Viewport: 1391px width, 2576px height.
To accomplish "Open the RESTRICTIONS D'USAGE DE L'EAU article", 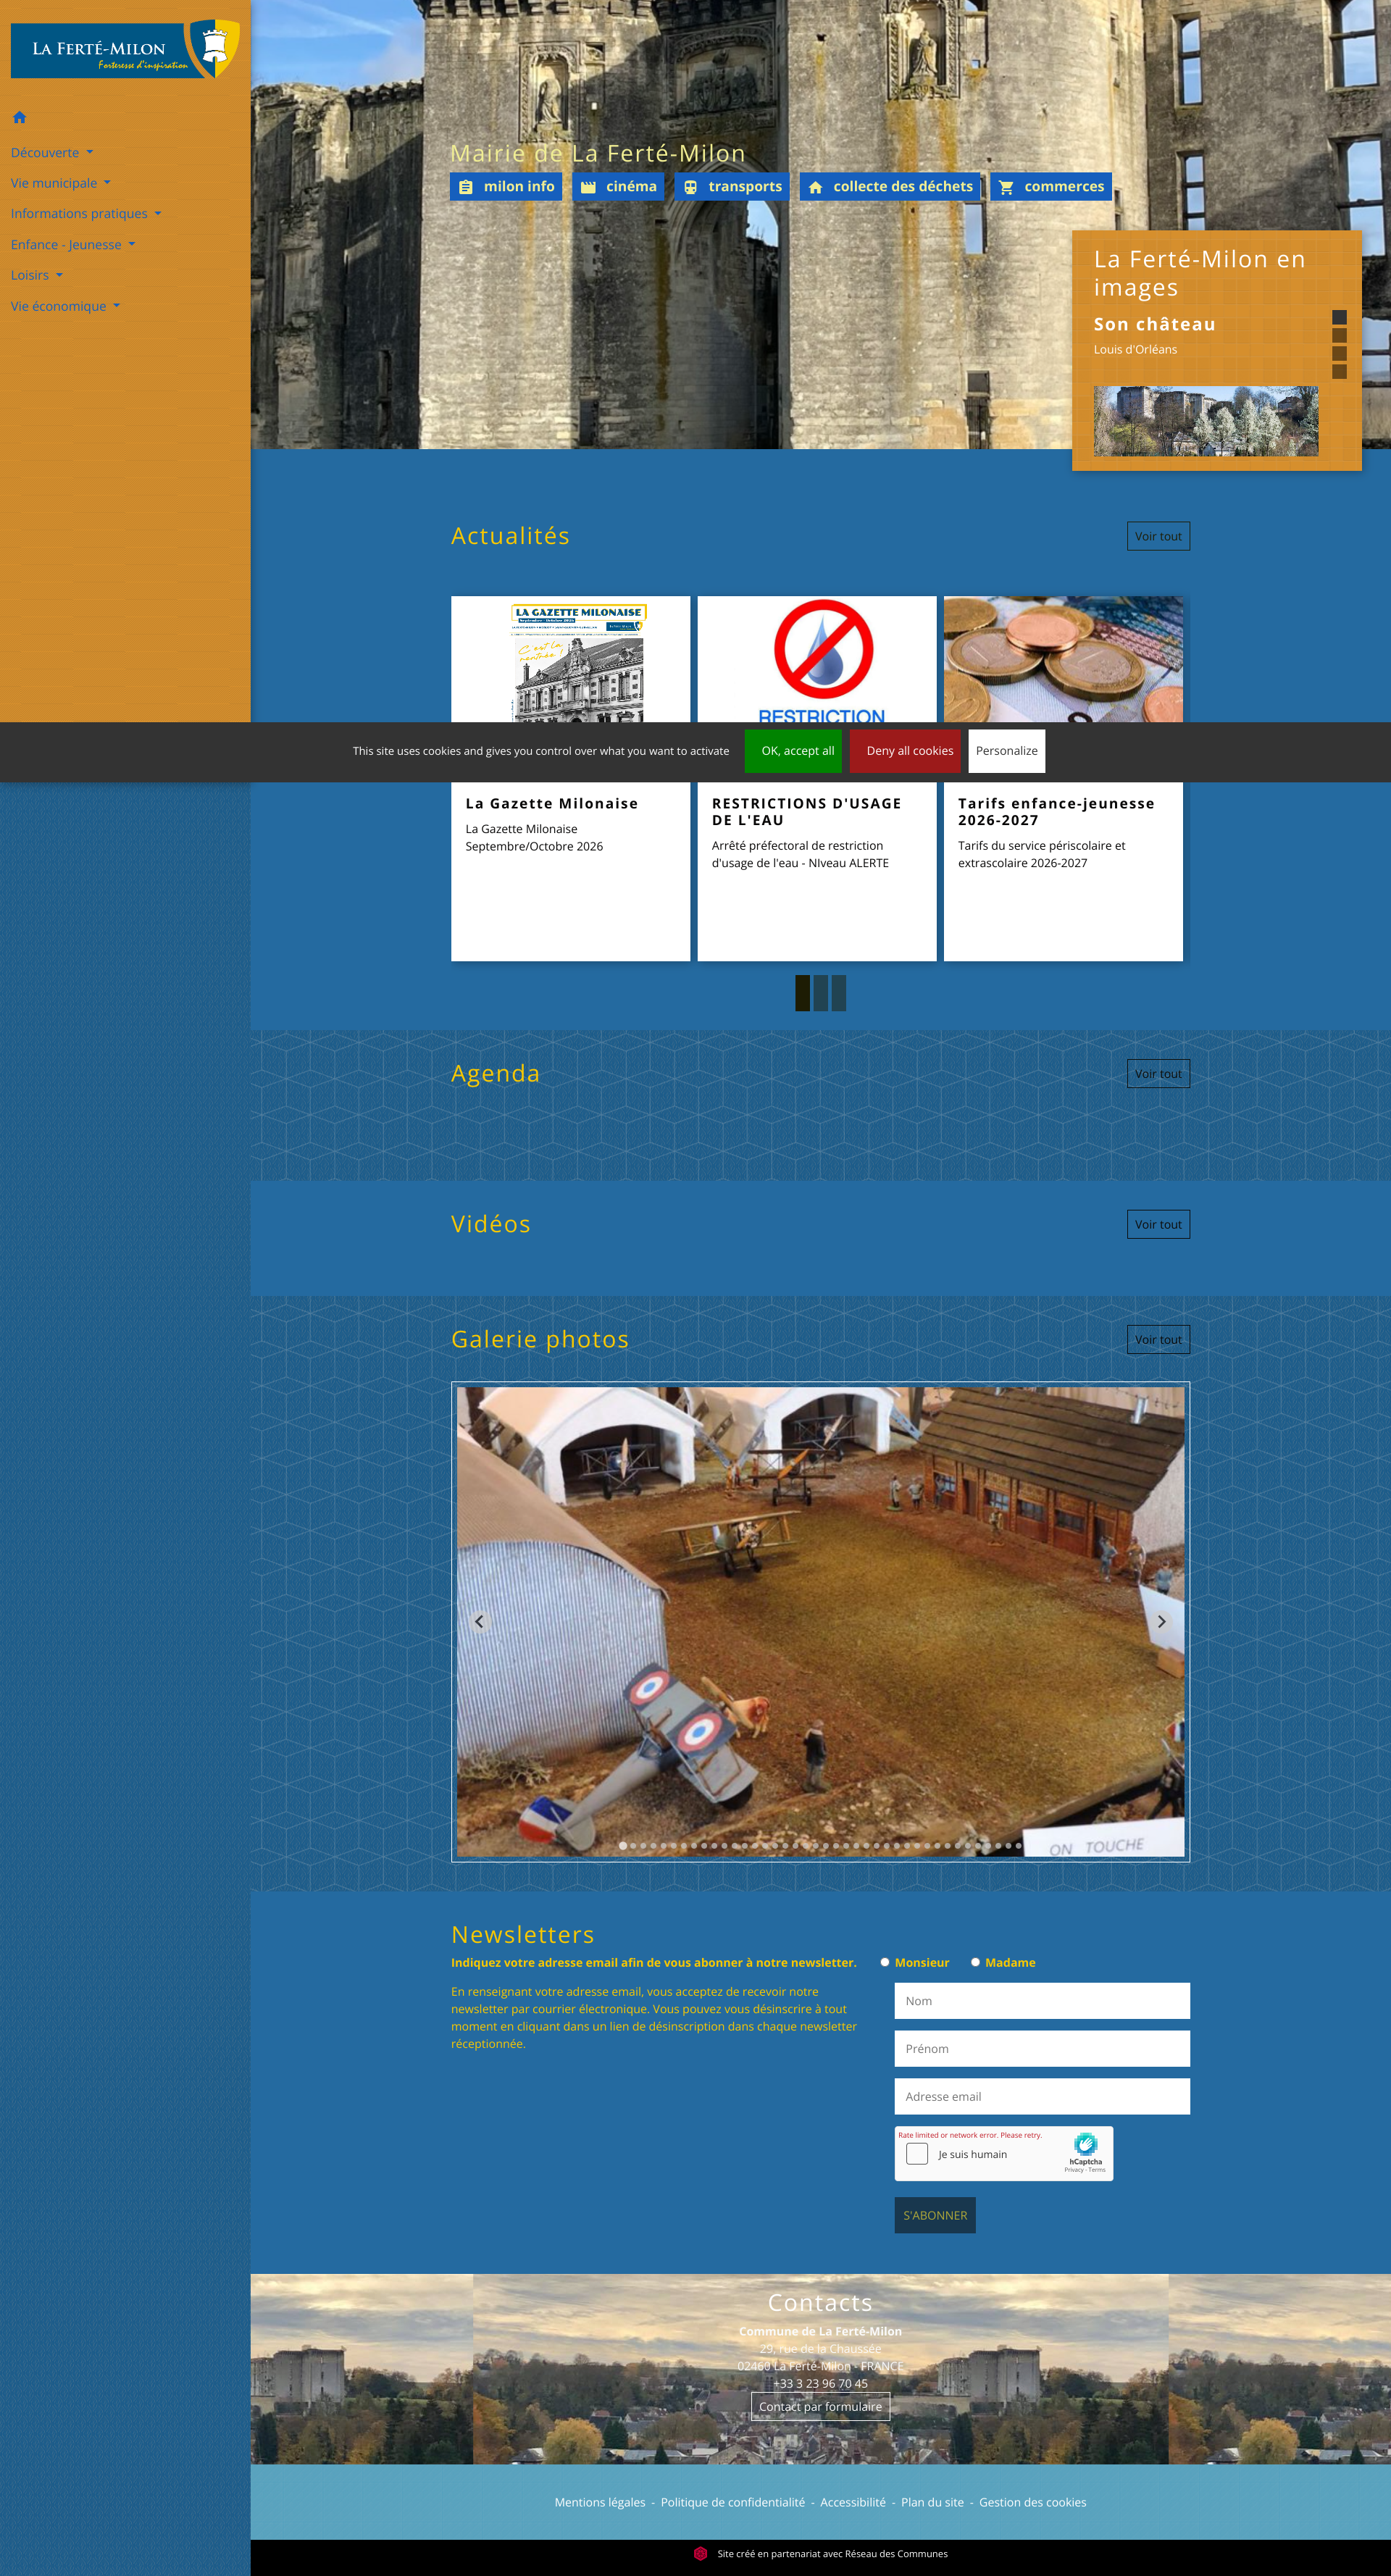I will [x=807, y=812].
